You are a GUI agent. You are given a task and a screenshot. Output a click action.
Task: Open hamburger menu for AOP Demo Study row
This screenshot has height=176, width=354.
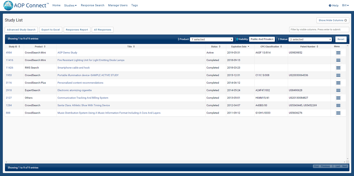point(338,53)
